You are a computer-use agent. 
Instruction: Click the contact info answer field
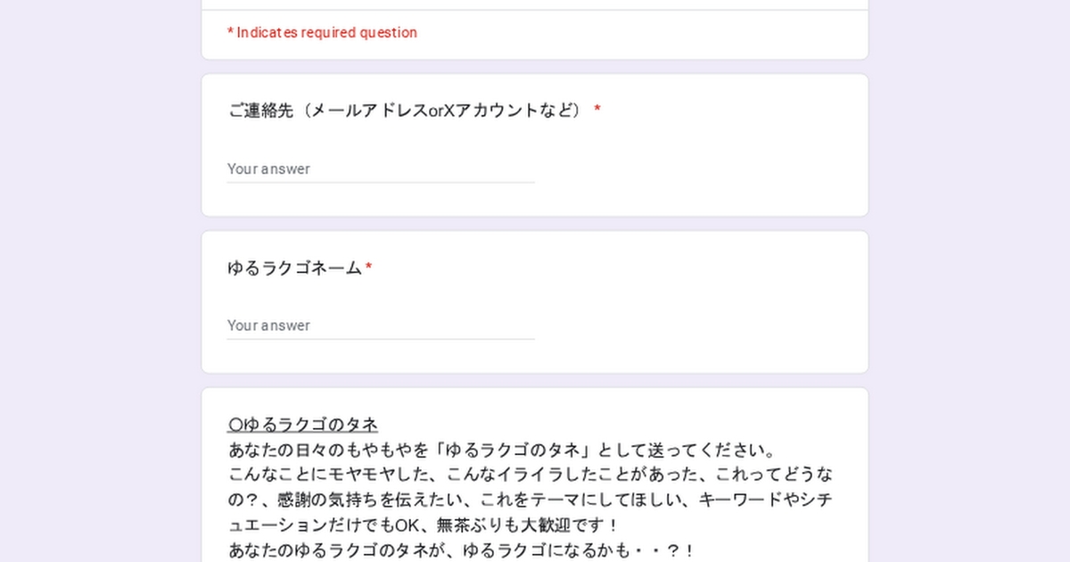pos(381,169)
